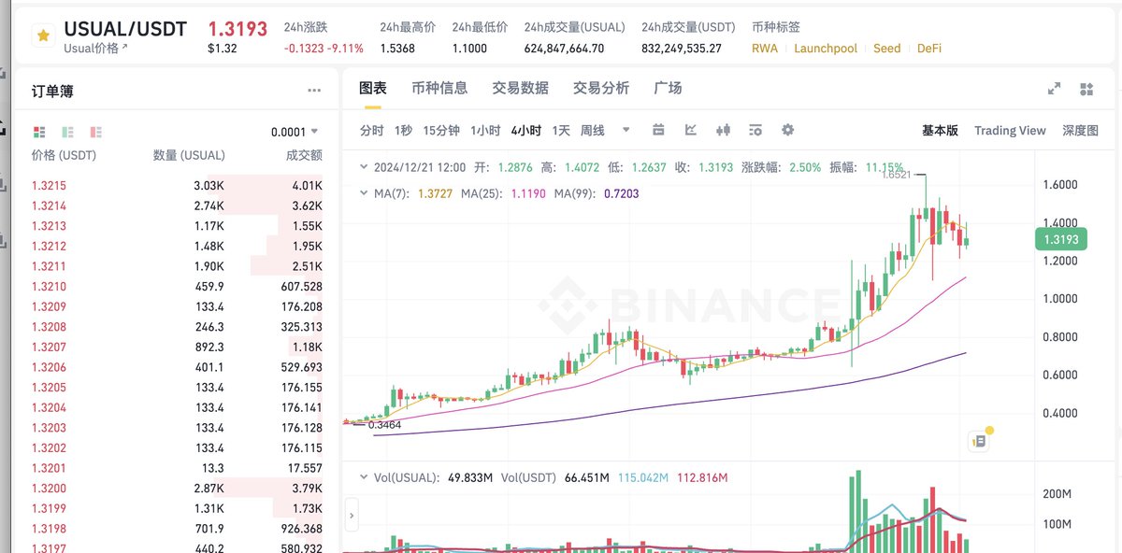Viewport: 1122px width, 553px height.
Task: Click the favorite star icon for USUAL/USDT
Action: pyautogui.click(x=42, y=36)
